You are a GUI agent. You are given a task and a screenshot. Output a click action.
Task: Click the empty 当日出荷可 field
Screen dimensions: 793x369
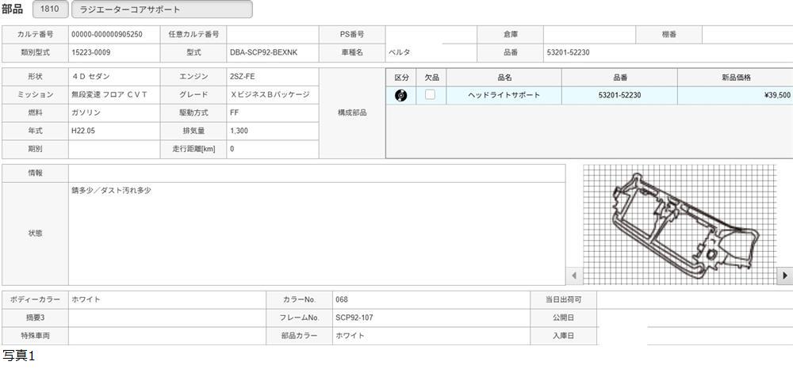tap(694, 299)
